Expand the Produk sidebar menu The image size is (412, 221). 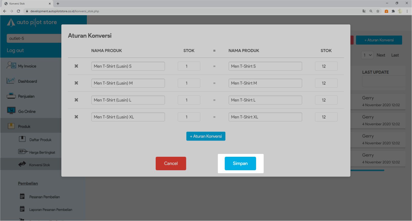pyautogui.click(x=24, y=126)
